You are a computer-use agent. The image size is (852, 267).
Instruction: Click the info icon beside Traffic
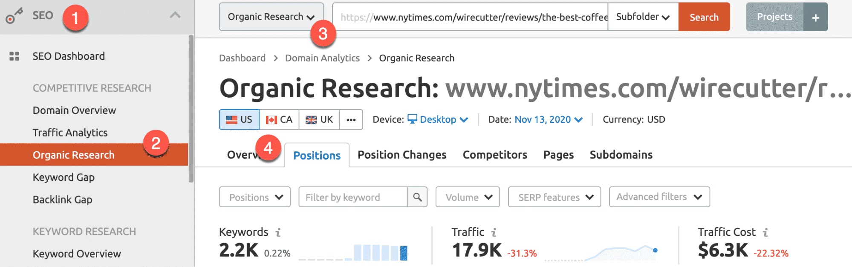coord(494,232)
